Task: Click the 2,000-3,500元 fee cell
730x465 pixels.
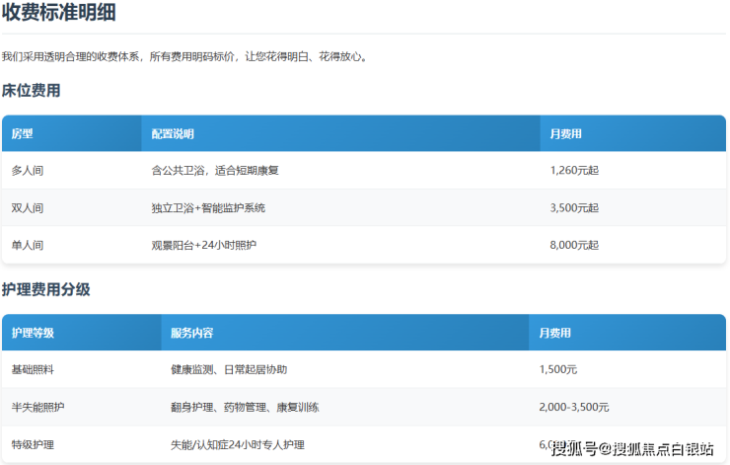Action: click(574, 407)
